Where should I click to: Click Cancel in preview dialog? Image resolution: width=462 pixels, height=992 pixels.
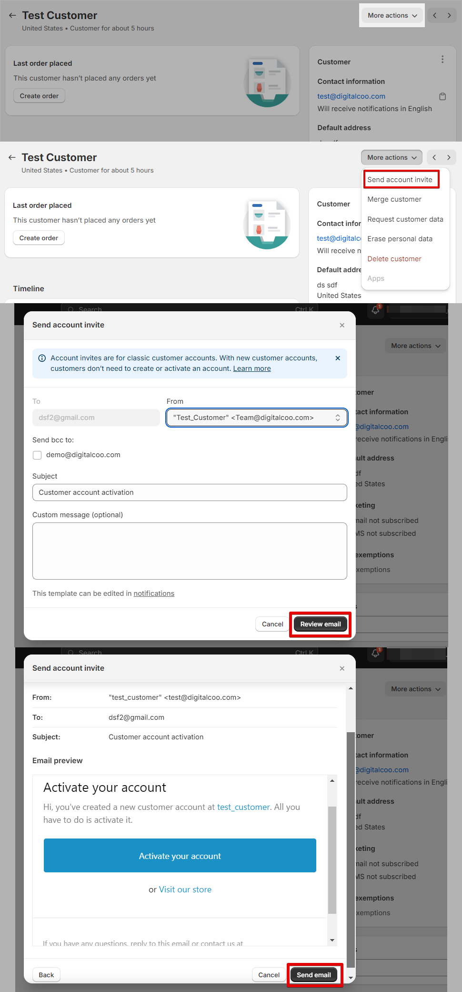[269, 975]
